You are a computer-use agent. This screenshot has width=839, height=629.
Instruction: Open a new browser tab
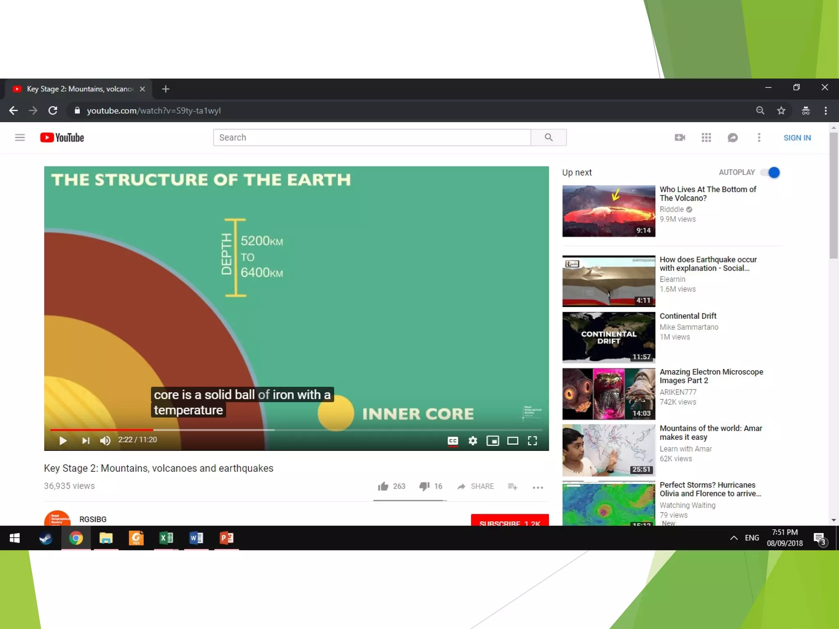[x=166, y=89]
